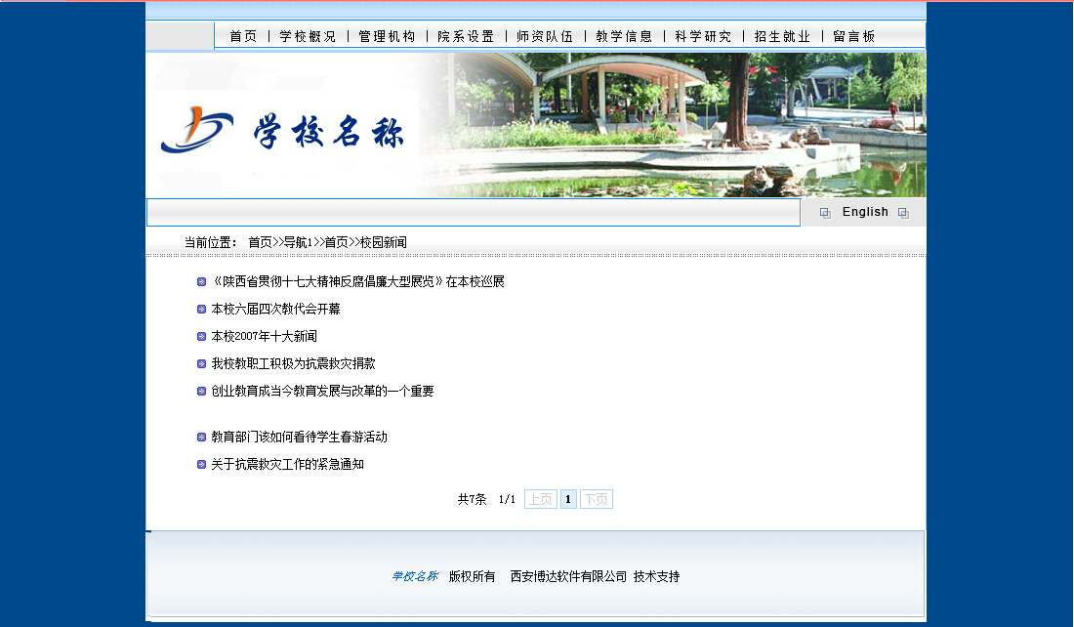Click the 上页 previous page button

click(541, 499)
